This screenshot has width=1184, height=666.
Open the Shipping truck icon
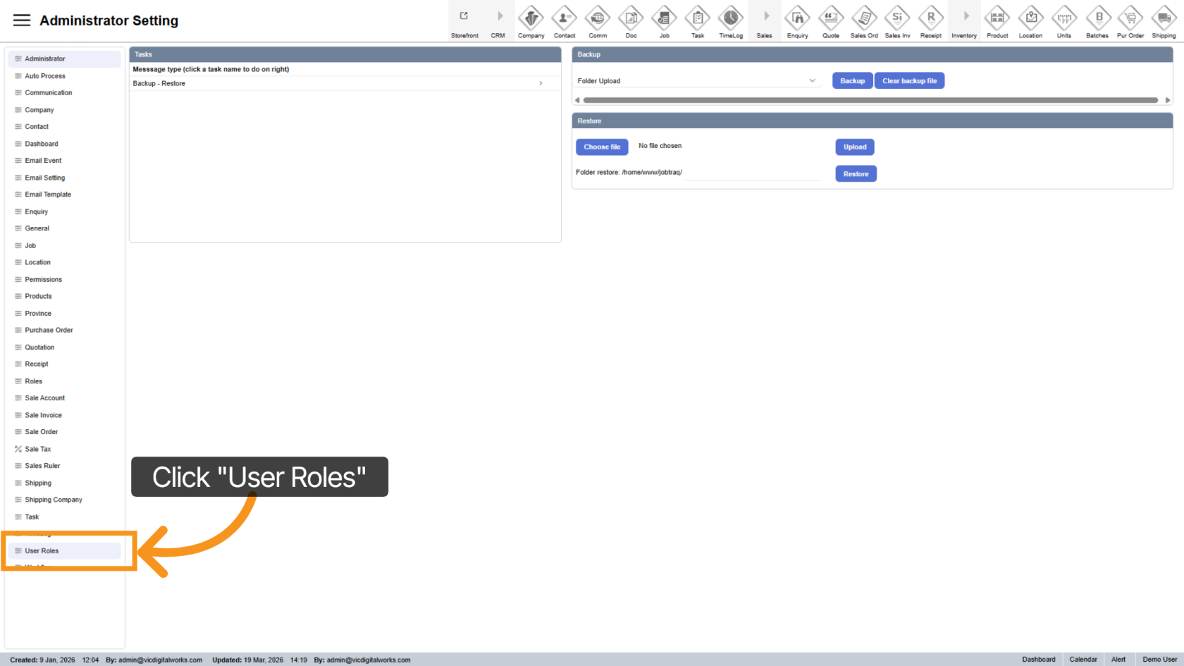pos(1164,18)
